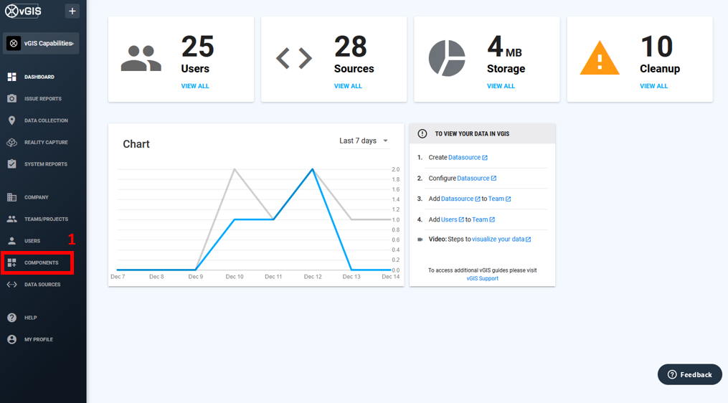The height and width of the screenshot is (403, 728).
Task: Click the Storage pie chart icon
Action: 447,58
